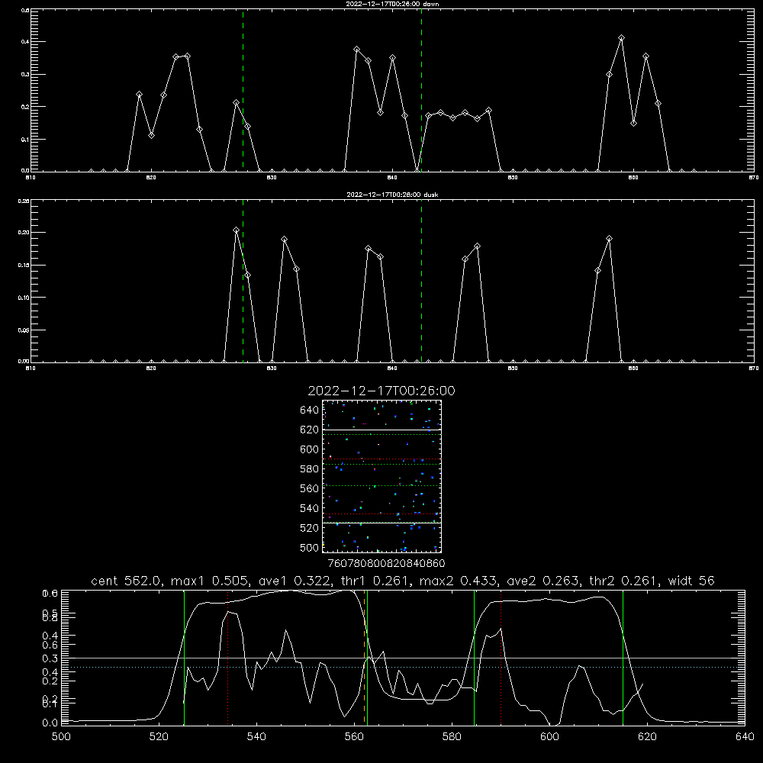This screenshot has width=763, height=763.
Task: Click the '640' label on scatter image y-axis
Action: [x=310, y=410]
